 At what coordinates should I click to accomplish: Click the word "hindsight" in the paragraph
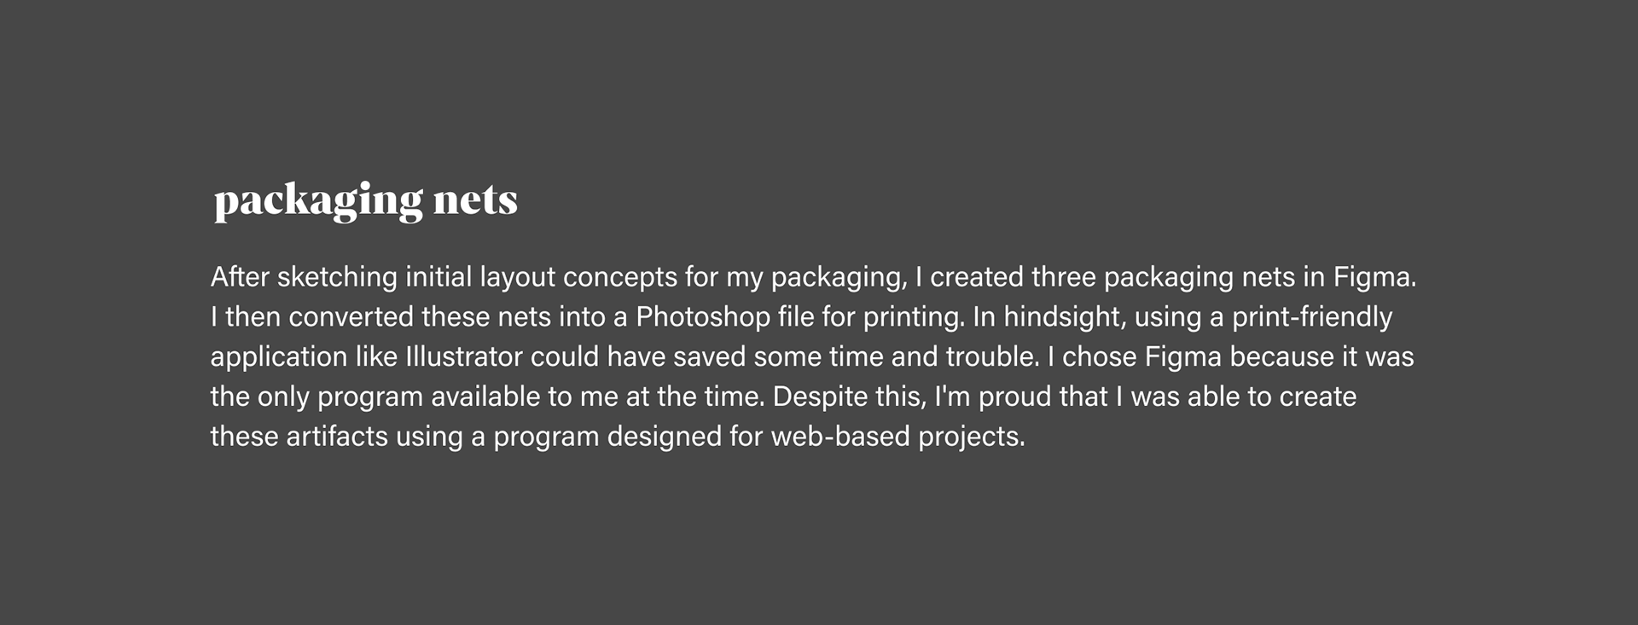[1060, 317]
